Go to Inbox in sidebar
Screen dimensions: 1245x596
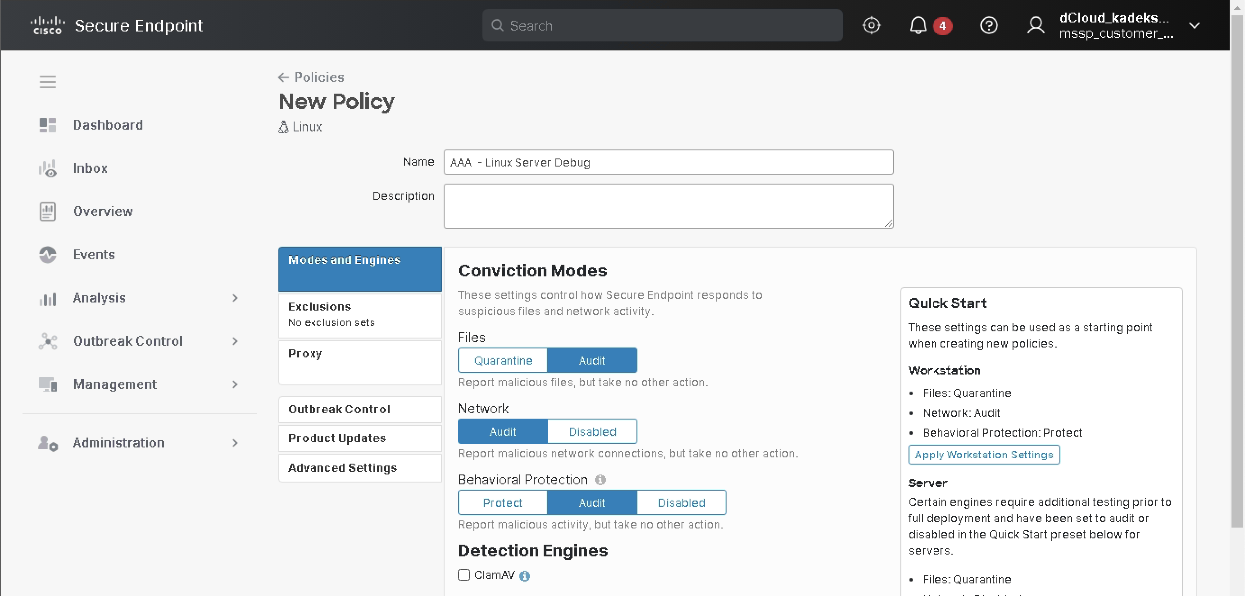pos(90,168)
